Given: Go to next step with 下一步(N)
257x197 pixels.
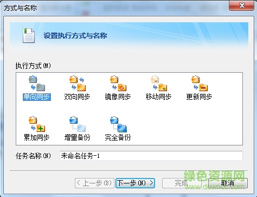Looking at the screenshot, I should [x=135, y=183].
